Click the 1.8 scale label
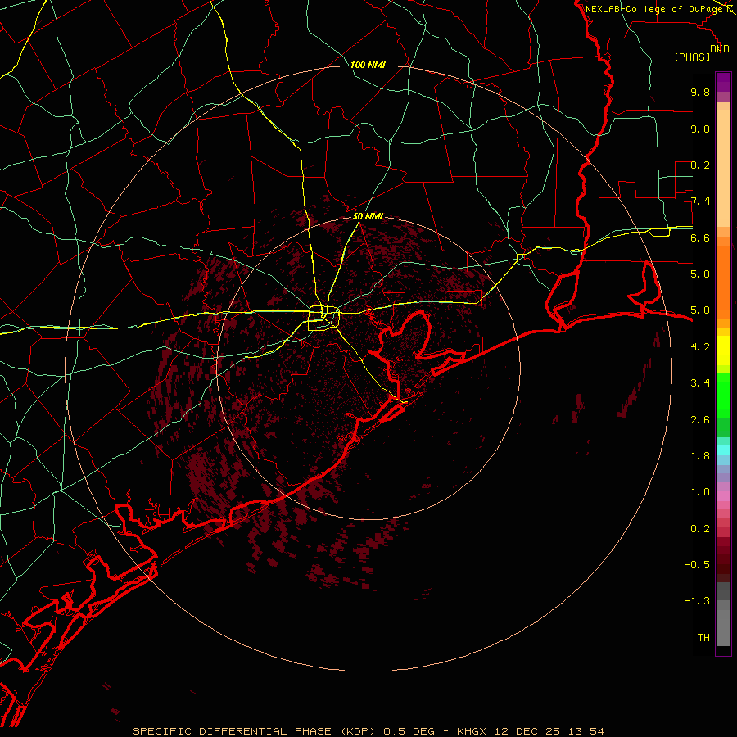 point(700,456)
